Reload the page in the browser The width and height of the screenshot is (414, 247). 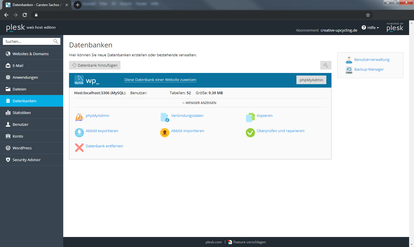[x=25, y=15]
